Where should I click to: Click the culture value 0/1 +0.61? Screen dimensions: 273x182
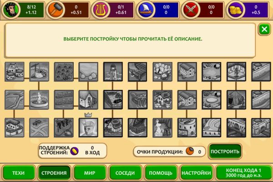tap(121, 10)
